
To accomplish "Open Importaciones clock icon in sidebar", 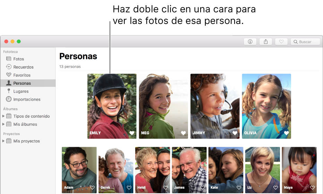I will [x=9, y=99].
